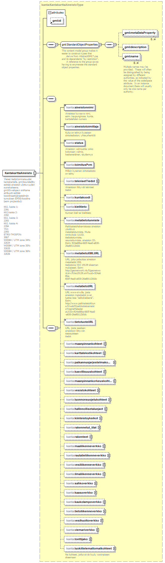Screen dimensions: 165x563
Task: Expand kanta:vesihuoltoverkko element
Action: 102,521
